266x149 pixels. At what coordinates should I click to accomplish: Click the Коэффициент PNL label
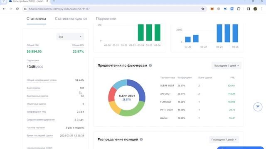coord(36,112)
